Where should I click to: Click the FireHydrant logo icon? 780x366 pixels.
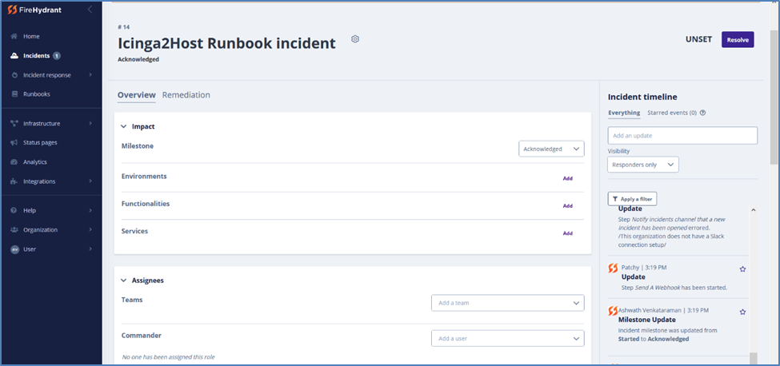point(14,10)
